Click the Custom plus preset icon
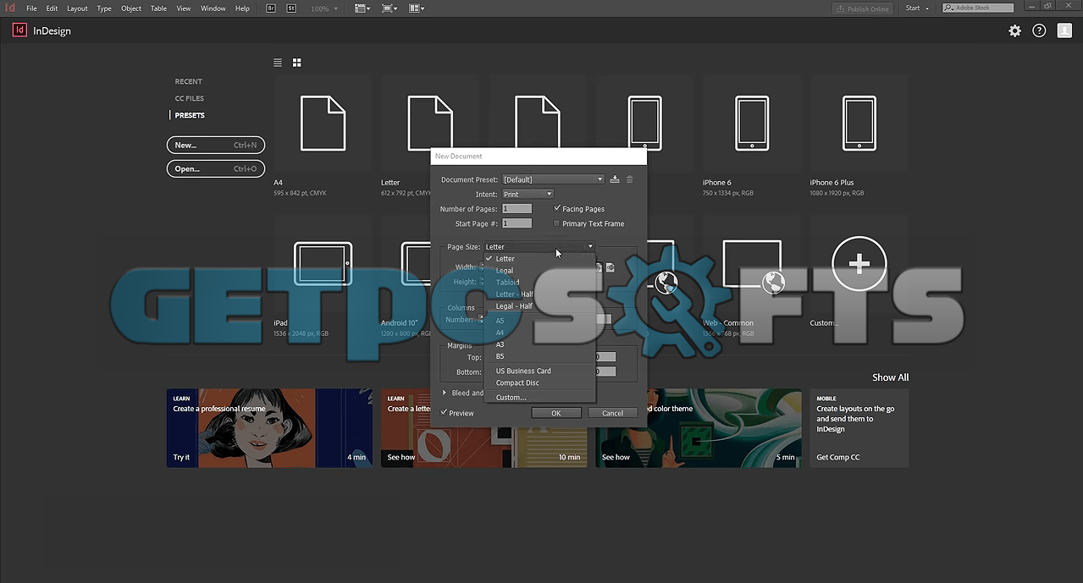Viewport: 1083px width, 583px height. pyautogui.click(x=859, y=264)
